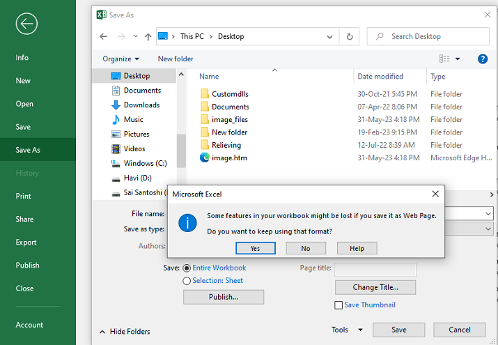Click the No button in the dialog

(x=305, y=248)
